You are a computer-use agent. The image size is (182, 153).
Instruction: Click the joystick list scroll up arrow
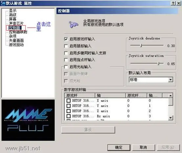171,95
